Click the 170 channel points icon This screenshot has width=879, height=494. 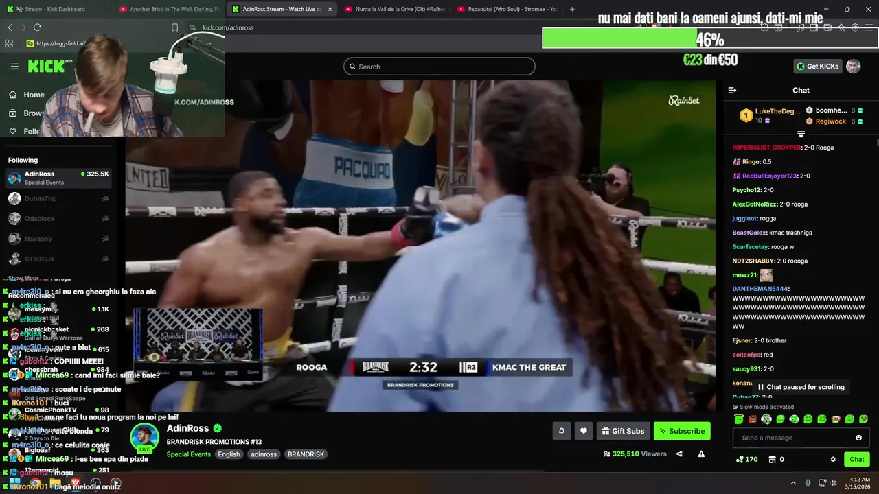point(746,459)
